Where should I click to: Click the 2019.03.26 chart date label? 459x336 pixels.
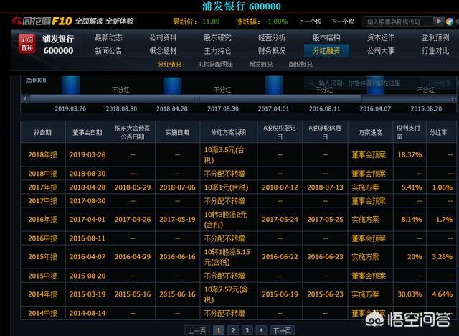(x=70, y=108)
